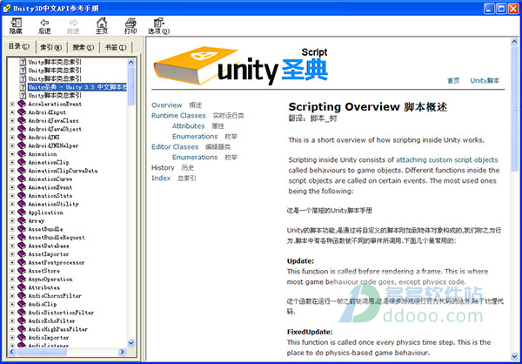Click the book icon beside AccelerationEvent

tap(22, 104)
